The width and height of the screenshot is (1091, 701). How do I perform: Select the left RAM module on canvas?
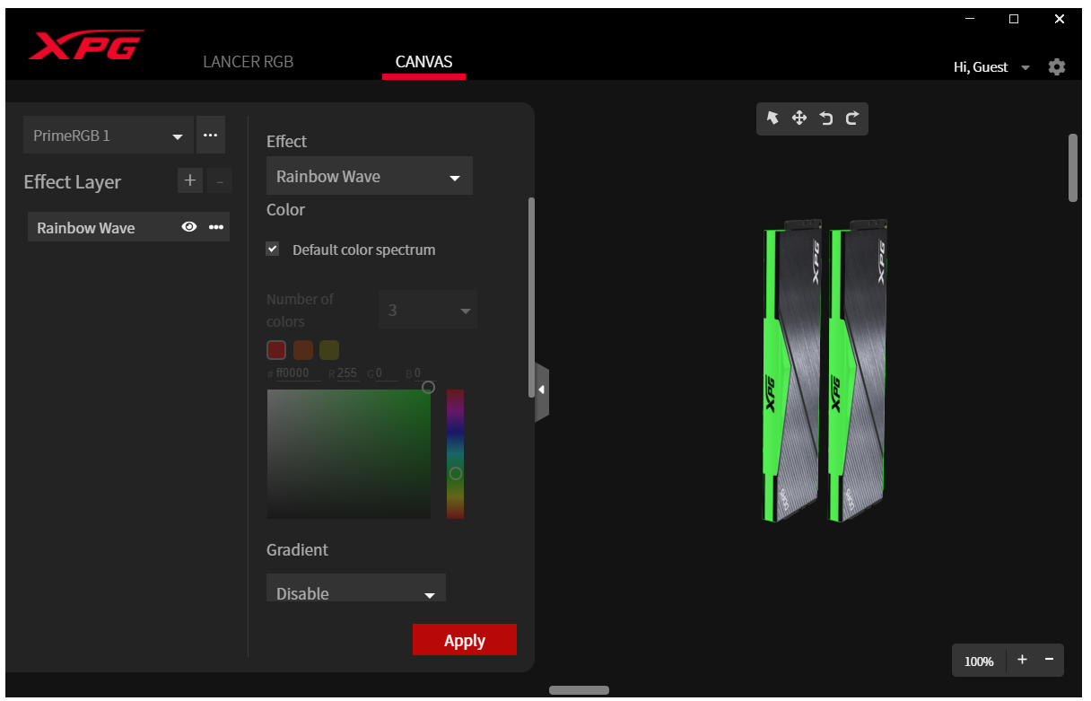(x=792, y=370)
